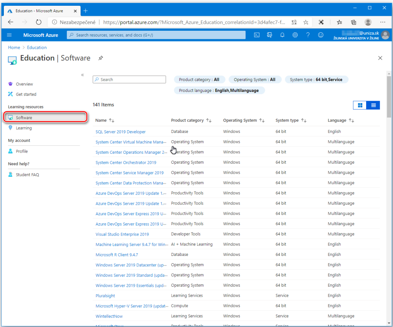Switch to grid view of software
Viewport: 393px width, 327px height.
[x=360, y=105]
